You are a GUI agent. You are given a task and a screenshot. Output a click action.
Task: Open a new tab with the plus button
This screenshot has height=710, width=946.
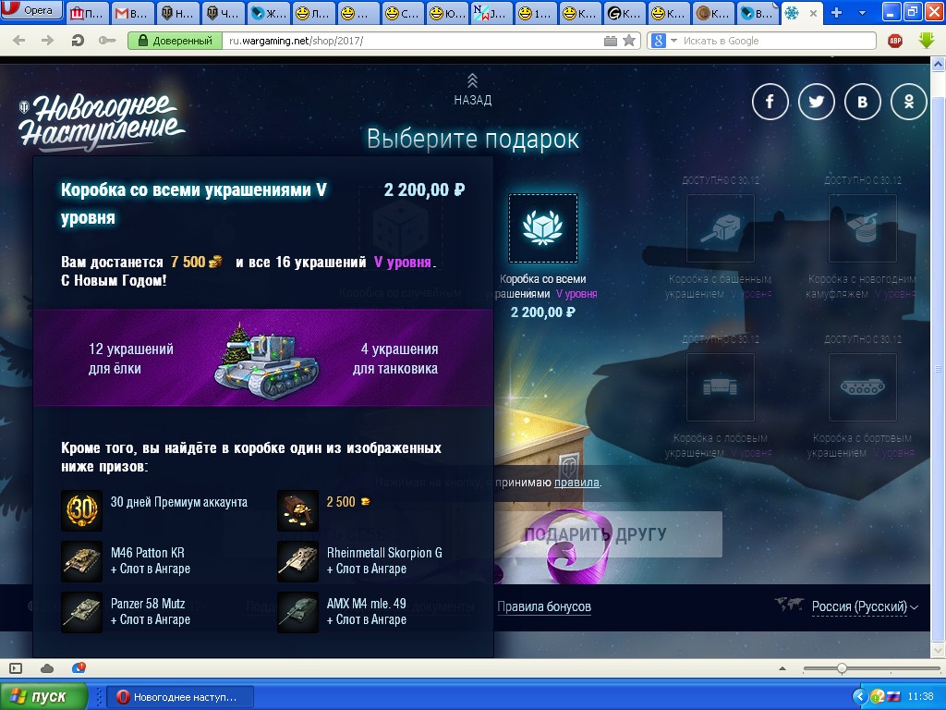[836, 13]
